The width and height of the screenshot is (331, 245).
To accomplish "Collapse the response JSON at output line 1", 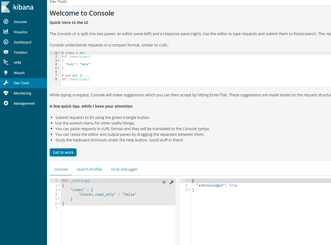I will click(189, 181).
